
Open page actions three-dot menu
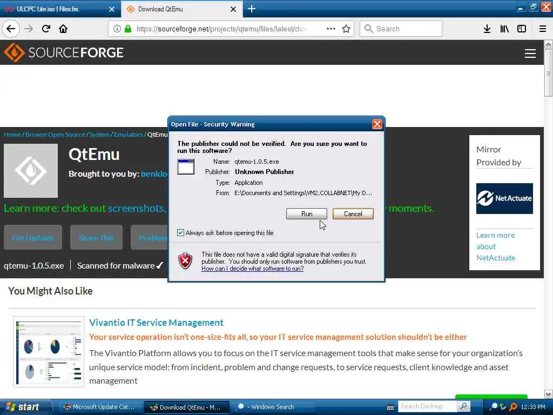point(331,29)
